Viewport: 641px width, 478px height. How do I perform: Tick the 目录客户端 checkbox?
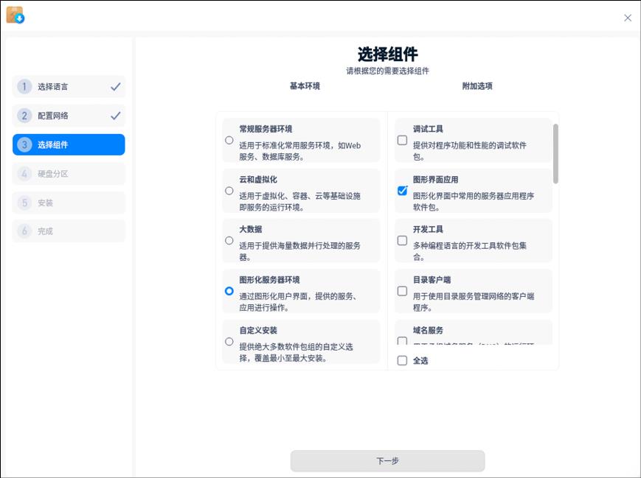tap(402, 291)
